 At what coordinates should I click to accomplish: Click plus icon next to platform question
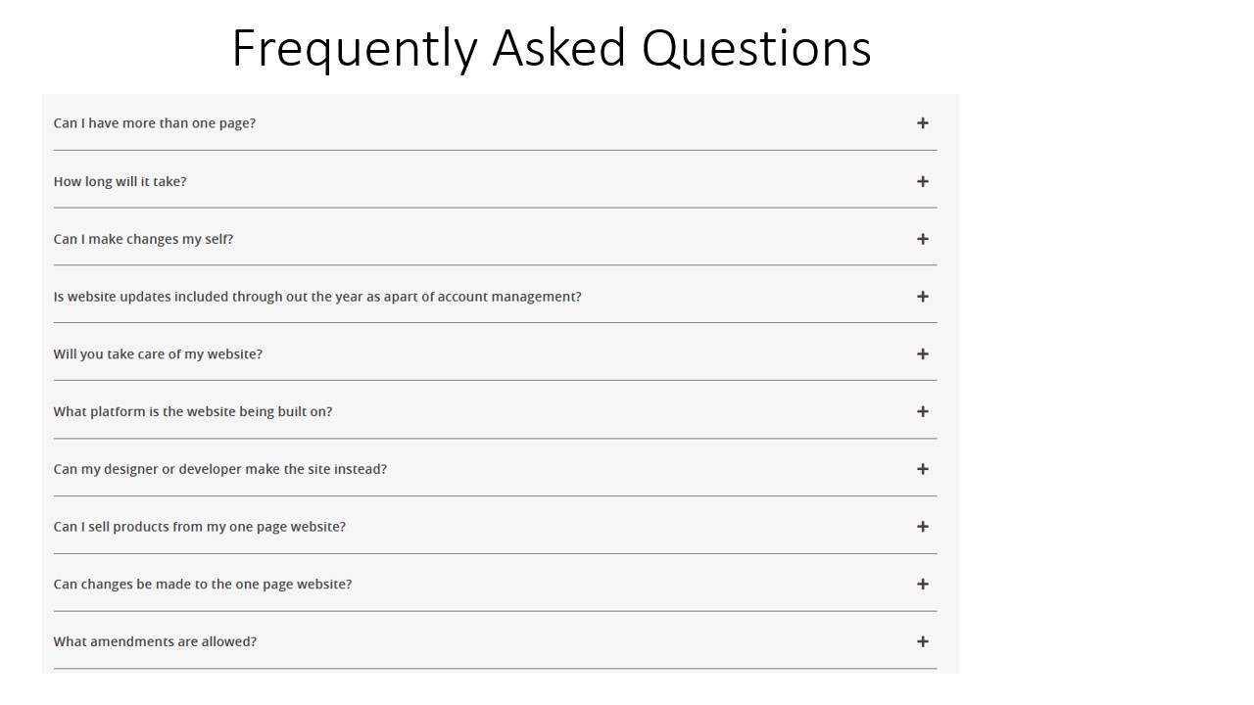pos(922,411)
